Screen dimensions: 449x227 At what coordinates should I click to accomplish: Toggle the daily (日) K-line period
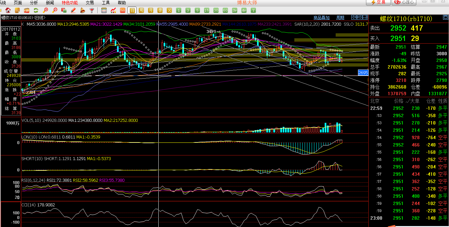pos(132,10)
